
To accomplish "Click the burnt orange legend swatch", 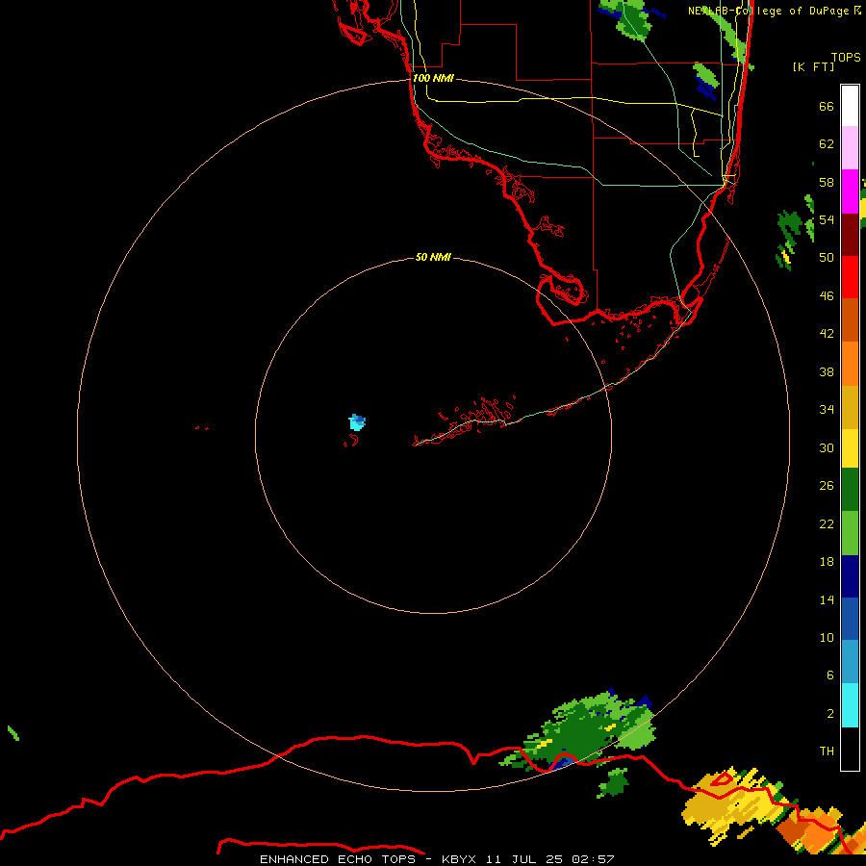I will (850, 320).
